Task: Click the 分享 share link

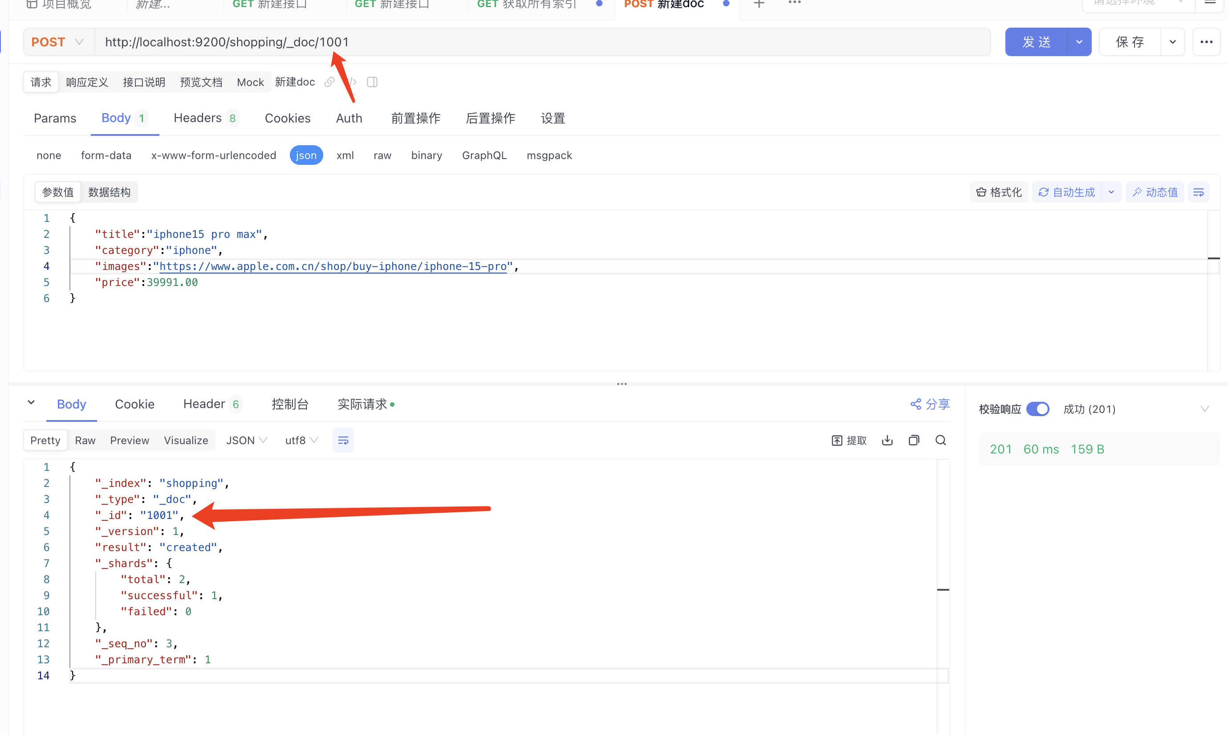Action: pos(930,404)
